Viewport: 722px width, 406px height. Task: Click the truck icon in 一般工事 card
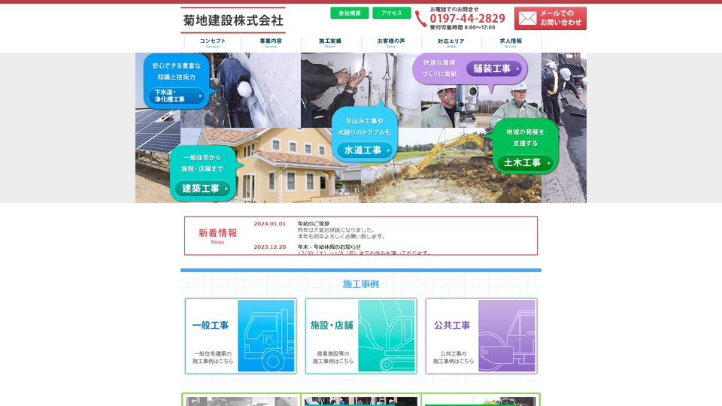tap(266, 336)
